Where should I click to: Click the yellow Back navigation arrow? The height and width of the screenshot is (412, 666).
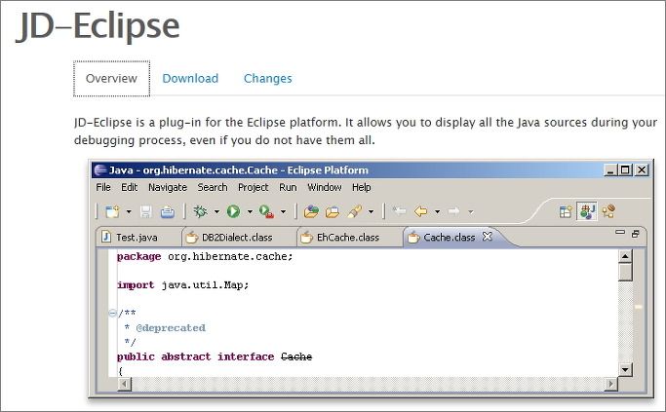tap(420, 211)
